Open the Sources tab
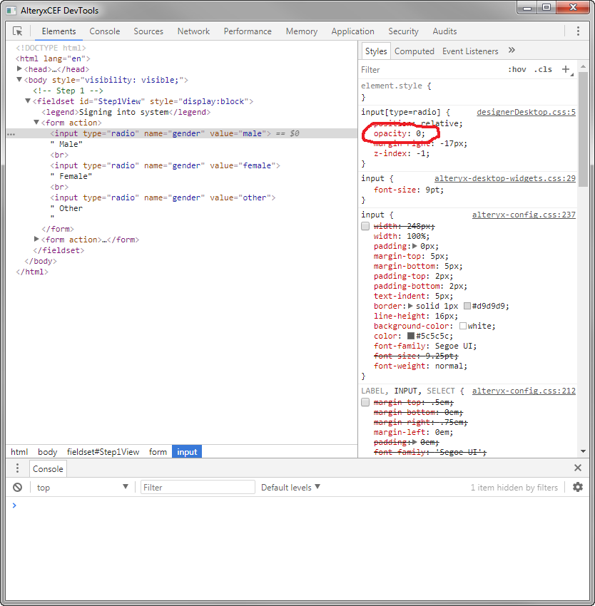Image resolution: width=595 pixels, height=606 pixels. [x=148, y=31]
